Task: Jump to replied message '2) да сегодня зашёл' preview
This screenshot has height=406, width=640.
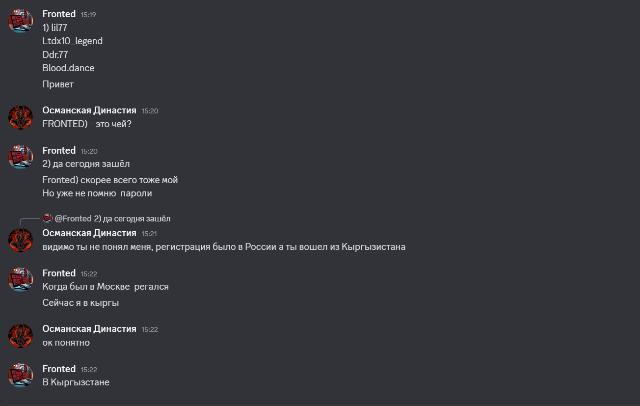Action: (132, 218)
